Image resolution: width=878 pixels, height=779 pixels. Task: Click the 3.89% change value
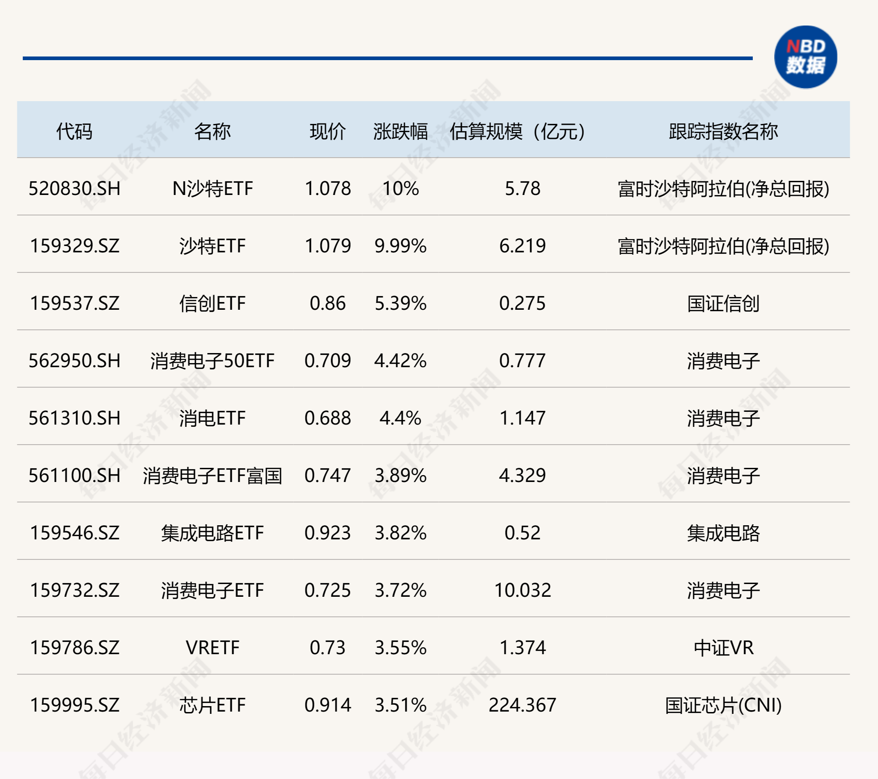click(x=400, y=476)
